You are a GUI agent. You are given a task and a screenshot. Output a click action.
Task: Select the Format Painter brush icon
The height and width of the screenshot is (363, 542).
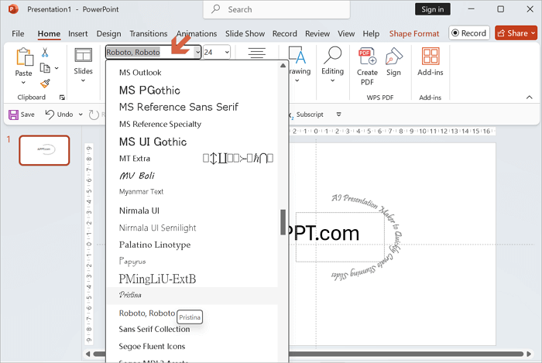[x=45, y=84]
